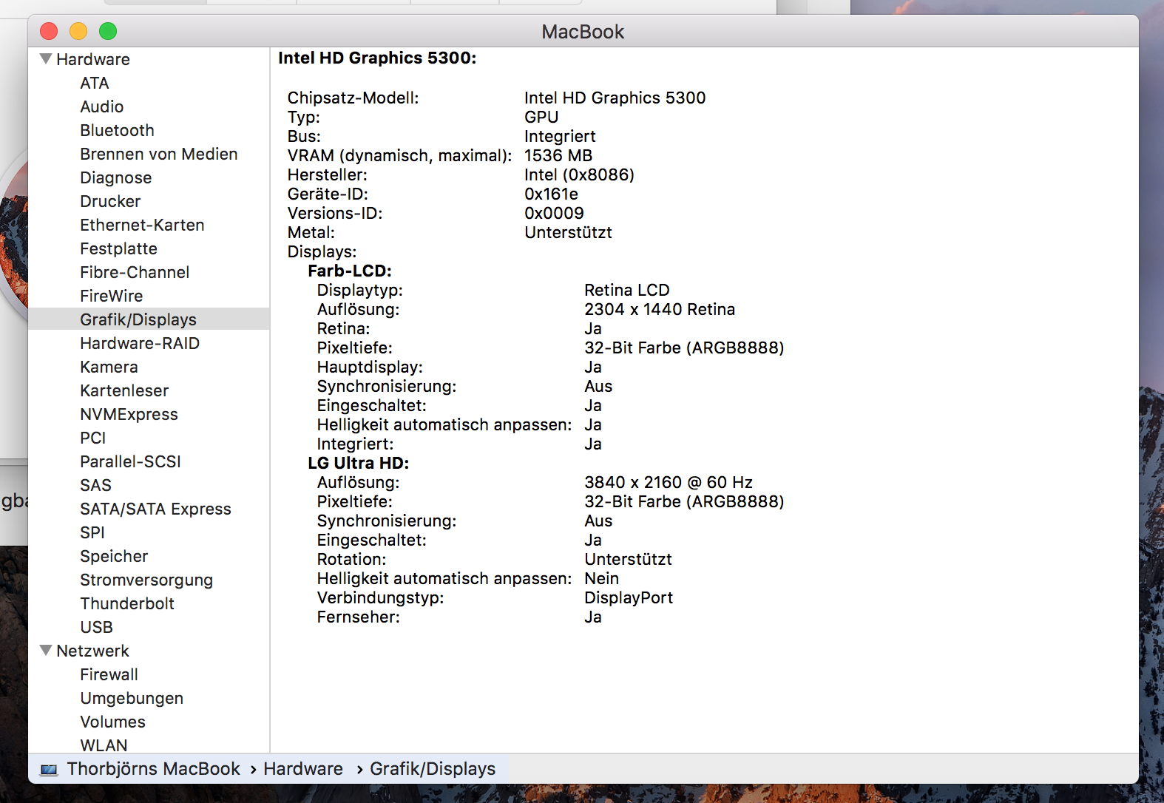
Task: Click the 'LG Ultra HD:' display heading
Action: [x=359, y=463]
